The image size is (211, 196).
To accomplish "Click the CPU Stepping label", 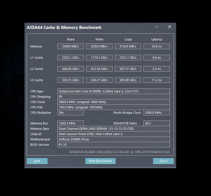I will point(40,97).
